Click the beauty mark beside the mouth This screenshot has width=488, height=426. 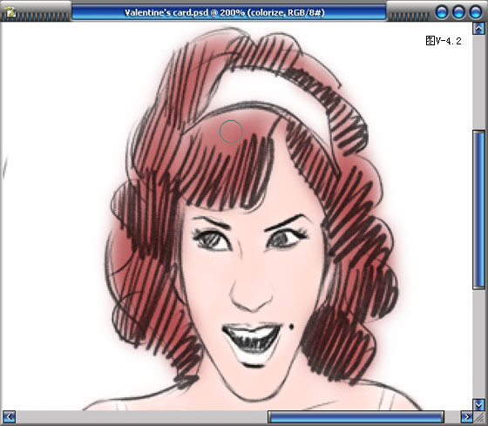(x=292, y=327)
